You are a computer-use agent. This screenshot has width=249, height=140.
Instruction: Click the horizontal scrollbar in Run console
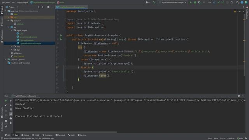pos(66,132)
